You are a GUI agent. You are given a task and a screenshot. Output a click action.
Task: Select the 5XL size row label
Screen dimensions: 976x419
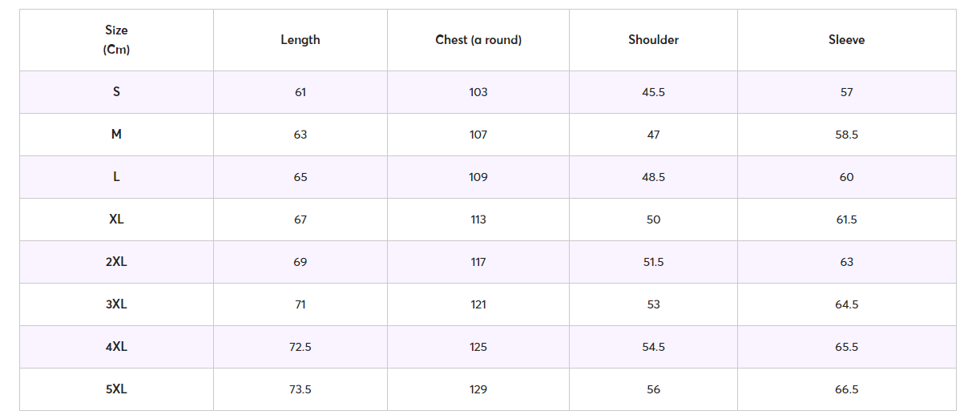click(116, 389)
